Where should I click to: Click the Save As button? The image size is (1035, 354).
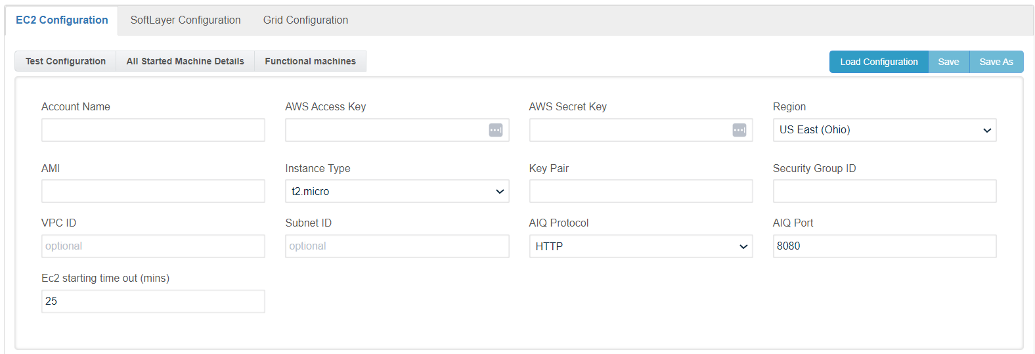click(996, 62)
